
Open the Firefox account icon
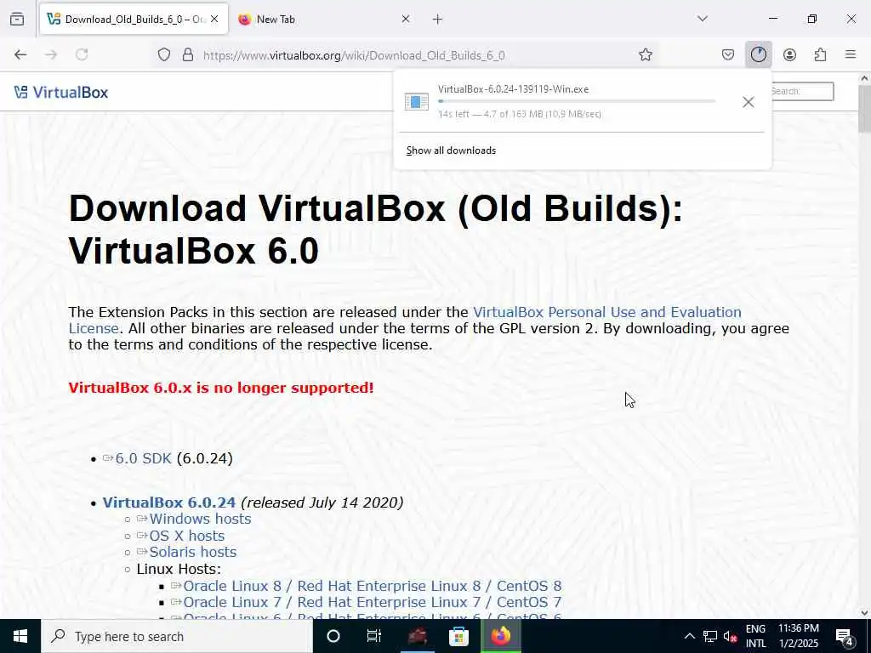[789, 54]
